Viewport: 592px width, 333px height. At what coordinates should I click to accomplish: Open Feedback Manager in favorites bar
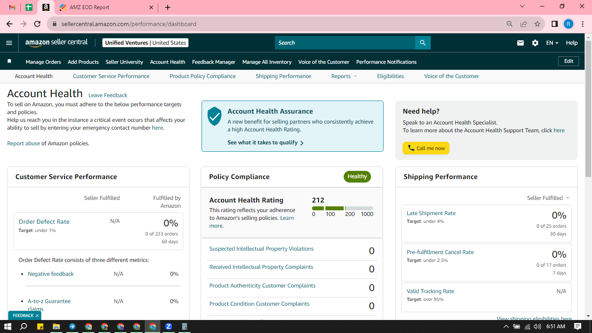[214, 62]
